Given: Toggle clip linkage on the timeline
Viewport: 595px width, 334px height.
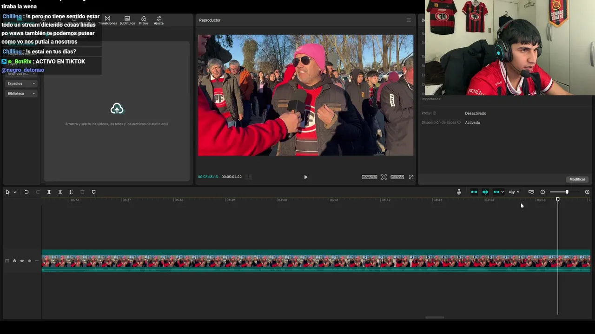Looking at the screenshot, I should point(496,192).
